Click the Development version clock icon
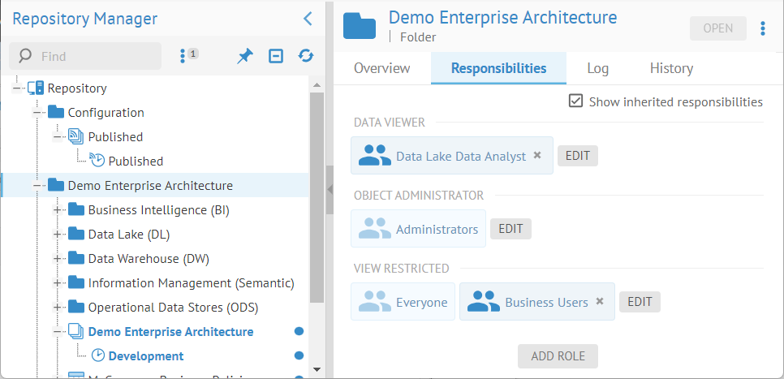784x379 pixels. 98,355
